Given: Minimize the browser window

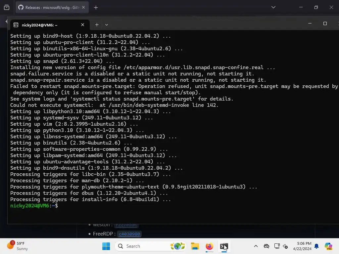Looking at the screenshot, I should [x=301, y=7].
